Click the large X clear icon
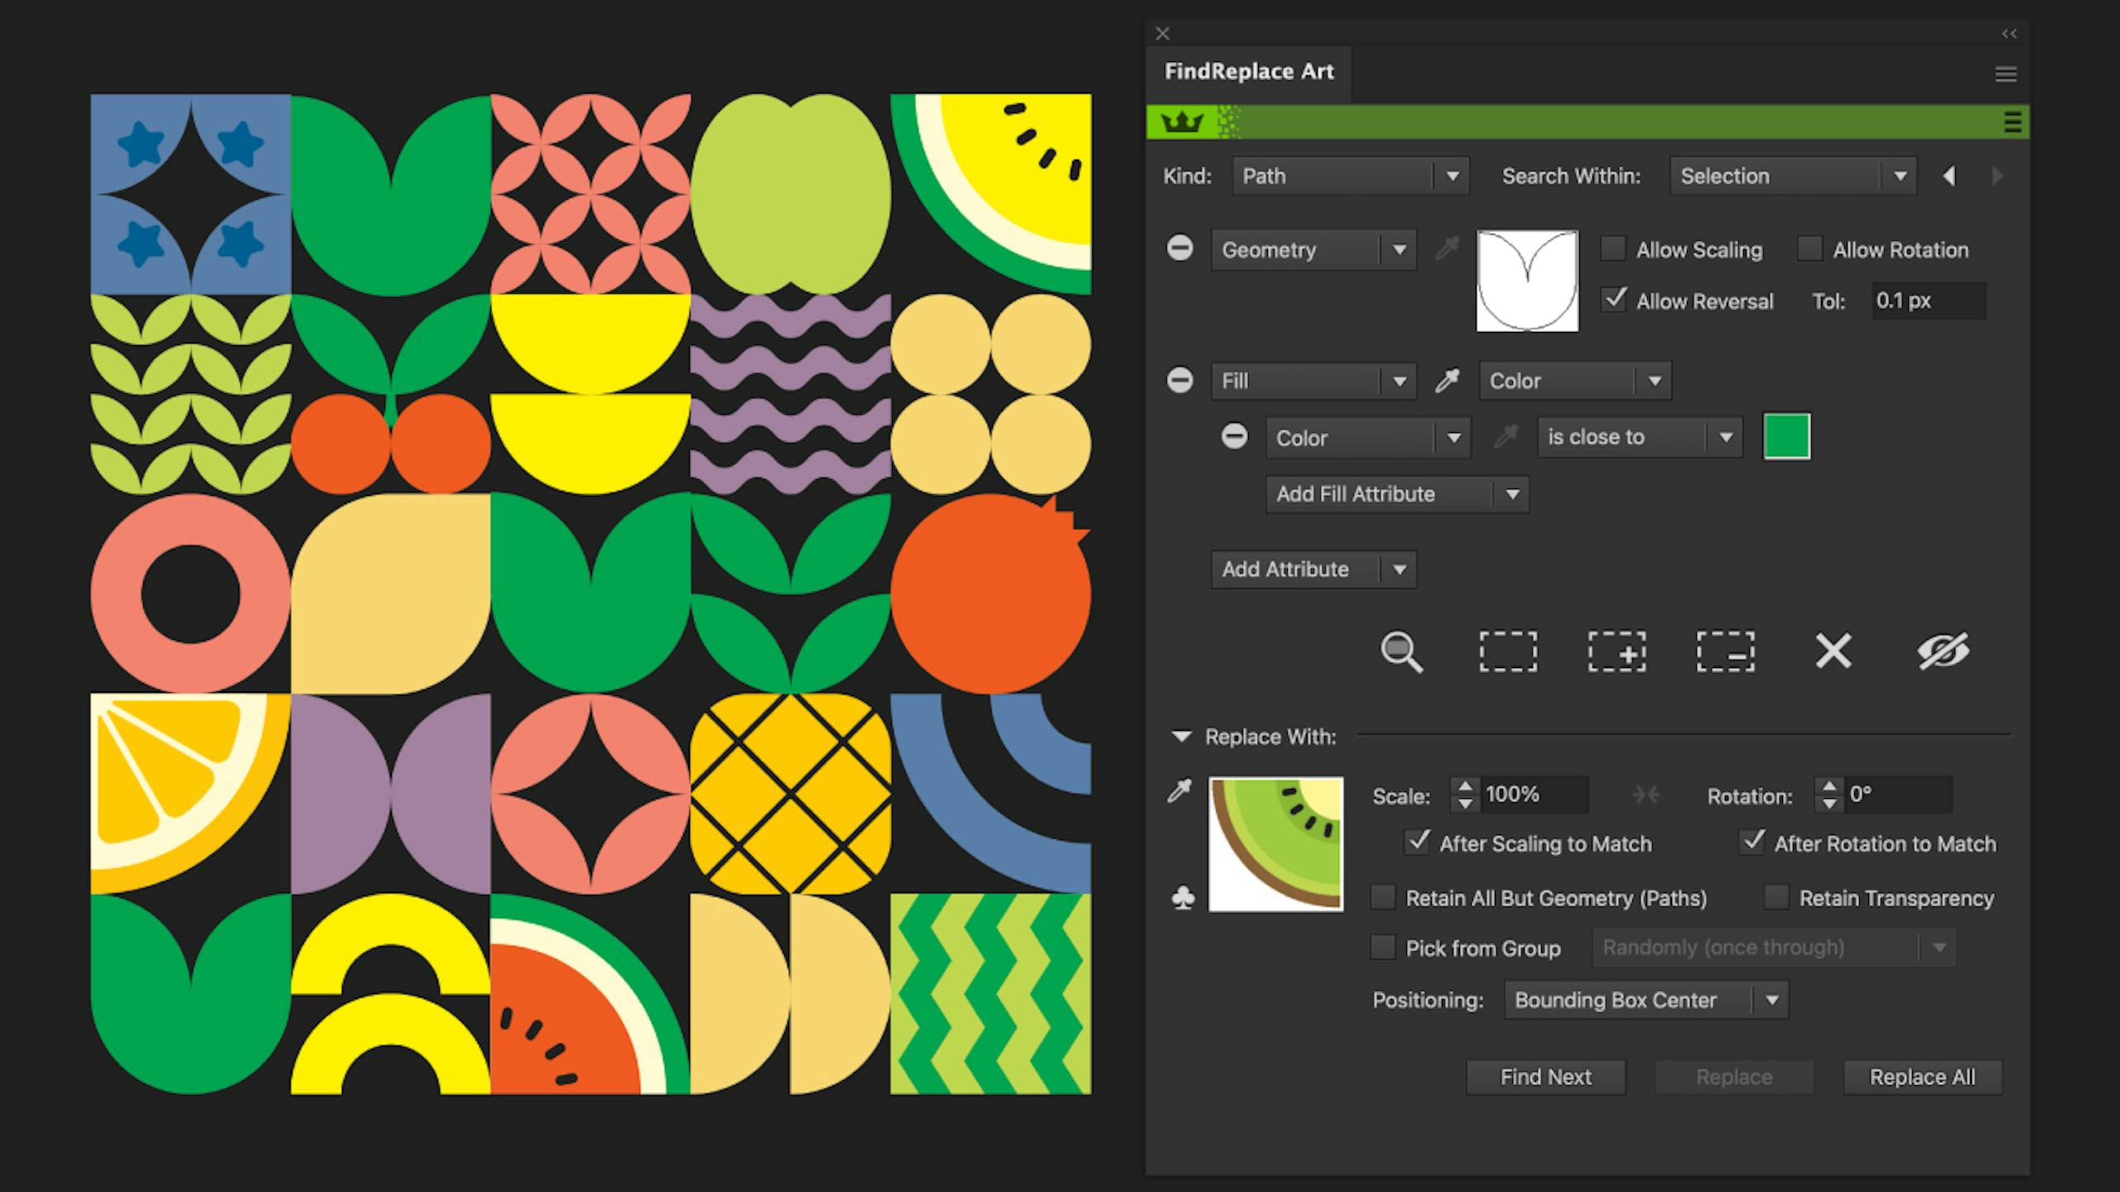 (1833, 651)
